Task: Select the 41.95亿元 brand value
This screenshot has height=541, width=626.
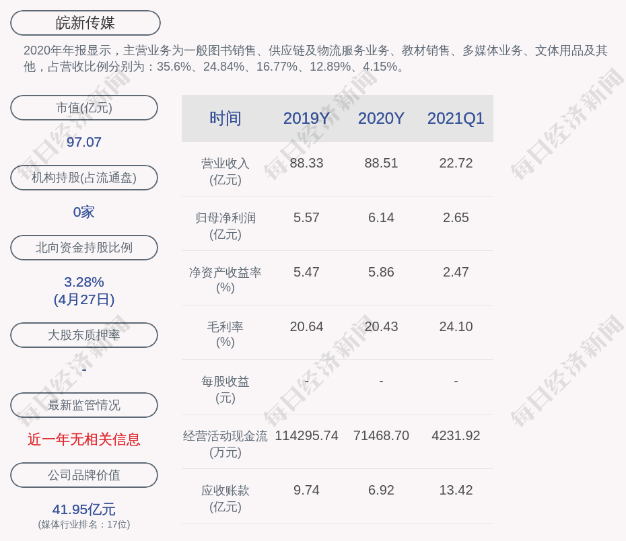Action: [84, 509]
